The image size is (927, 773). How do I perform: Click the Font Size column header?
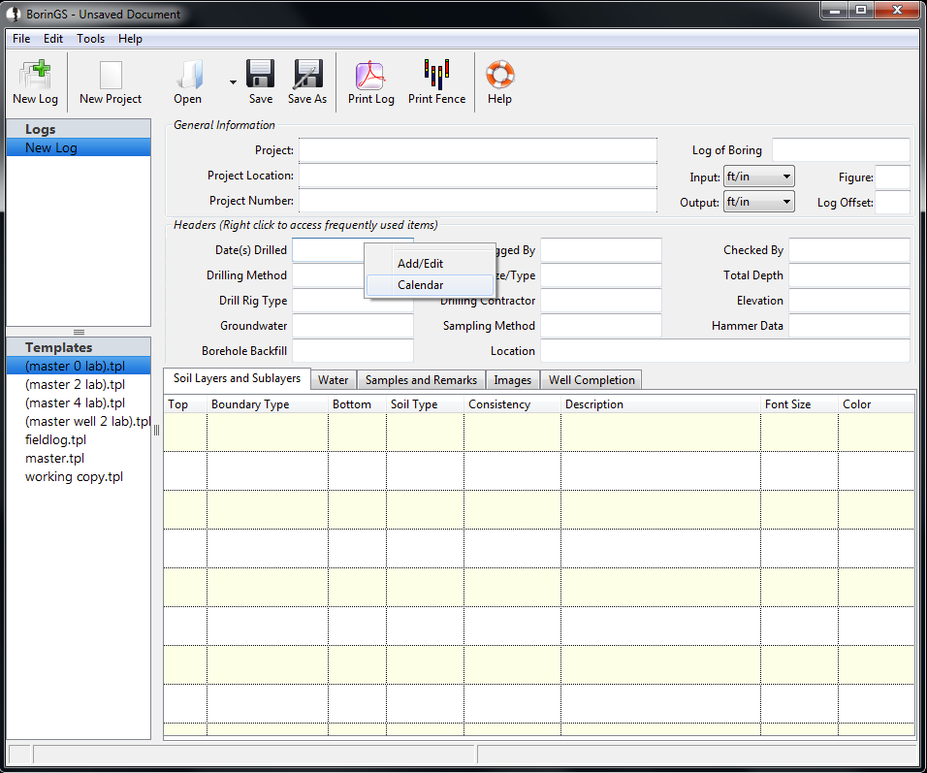pos(799,403)
